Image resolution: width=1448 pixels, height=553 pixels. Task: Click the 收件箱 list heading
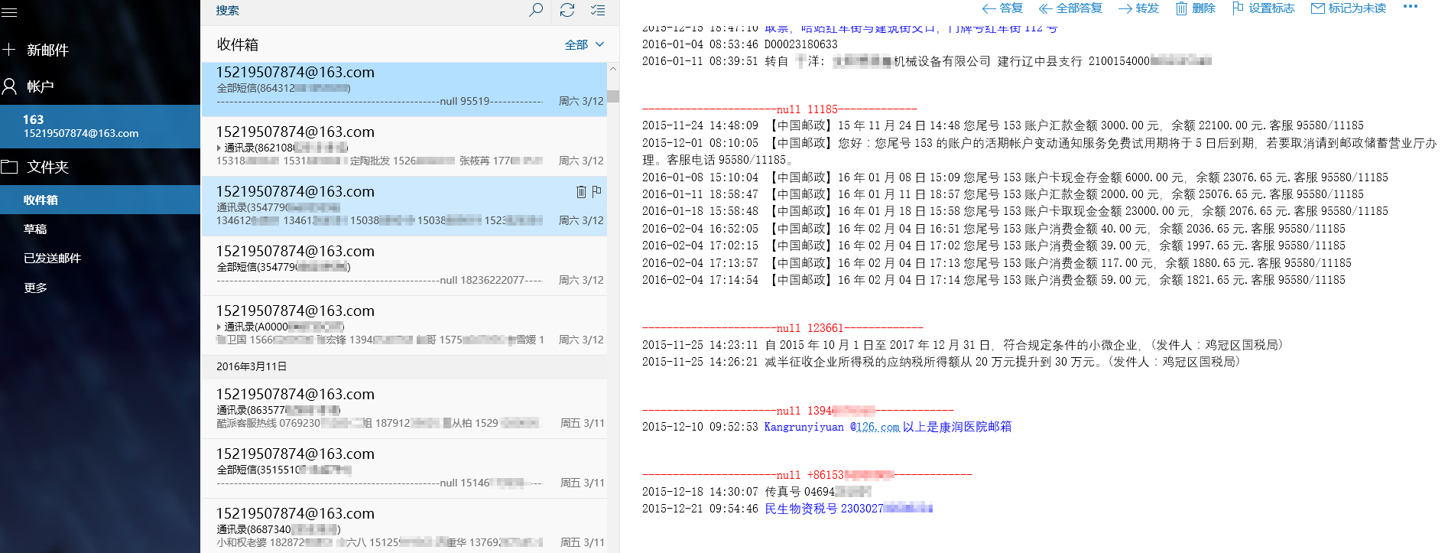click(238, 44)
